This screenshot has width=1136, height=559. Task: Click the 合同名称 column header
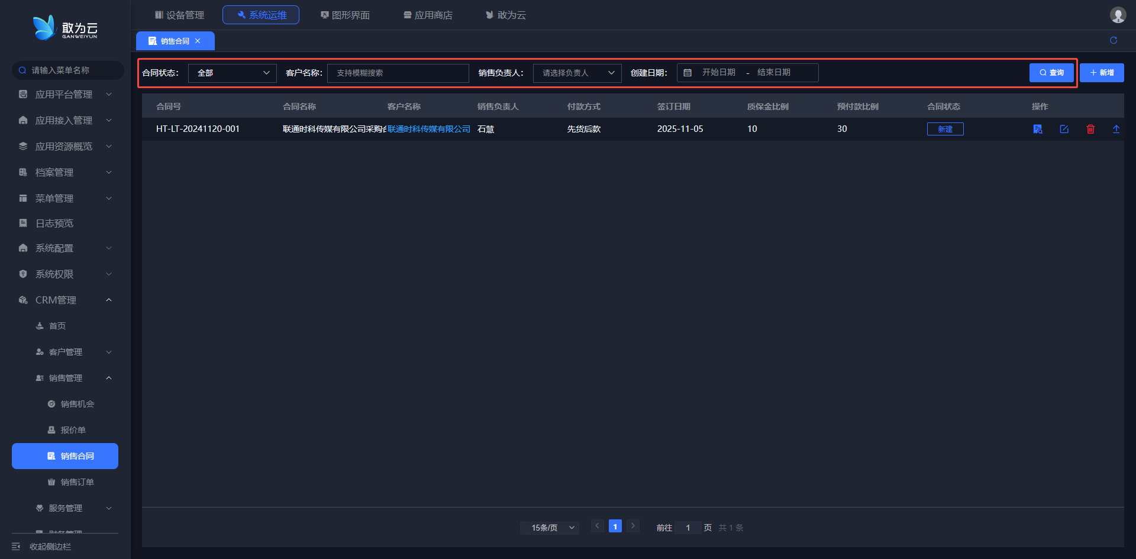pos(299,106)
